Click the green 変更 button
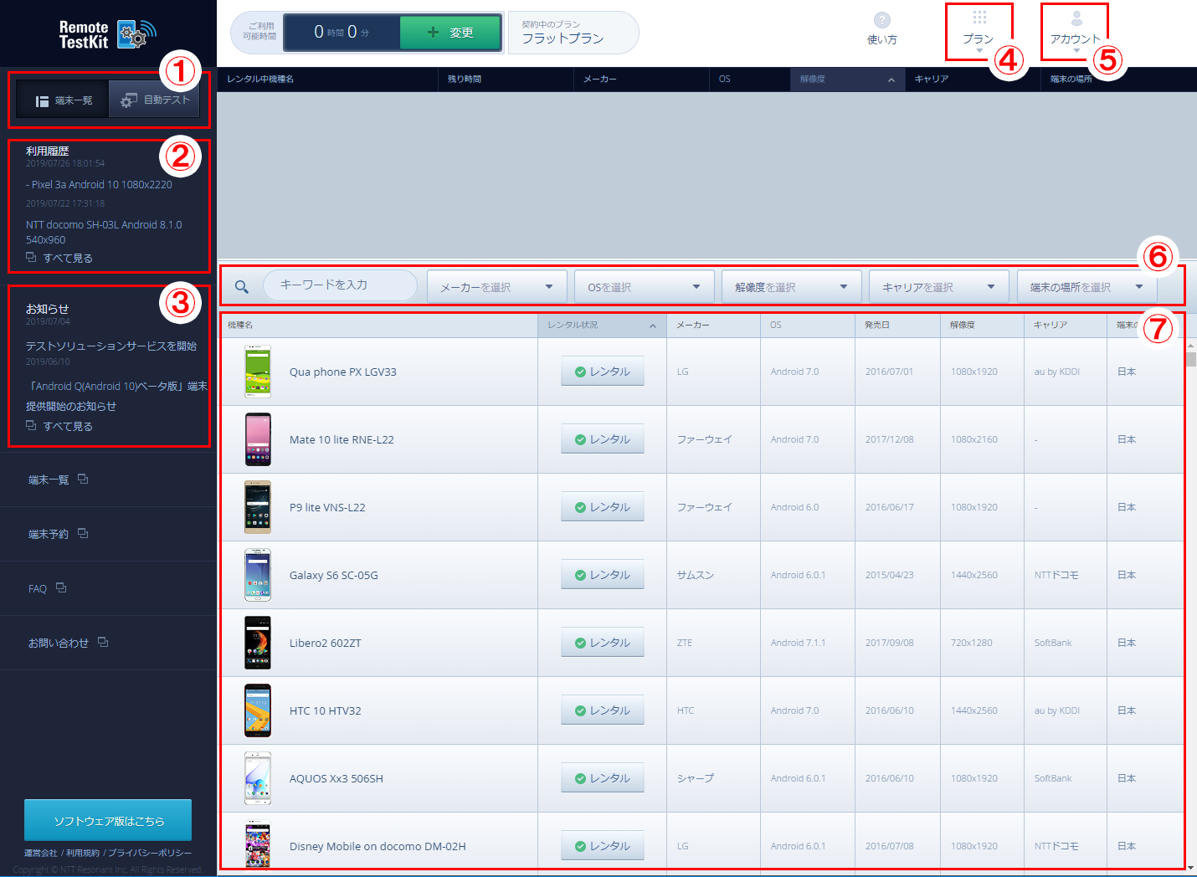Screen dimensions: 1197x877 (450, 32)
